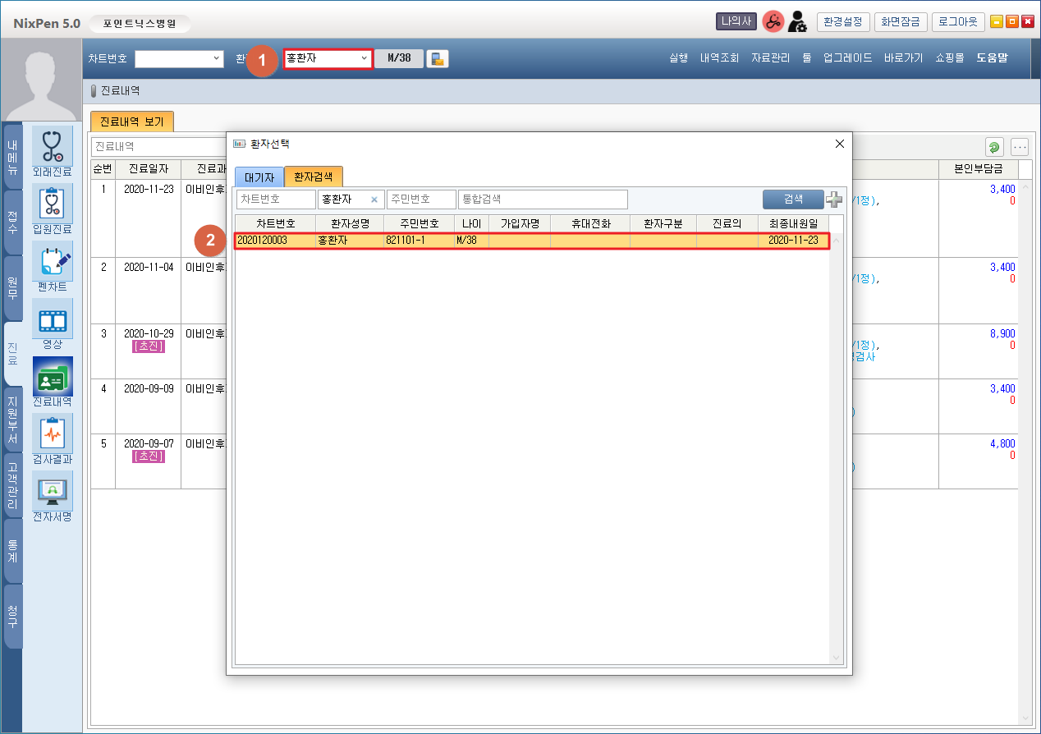Open the three-dot more options button
The height and width of the screenshot is (734, 1041).
coord(1020,147)
